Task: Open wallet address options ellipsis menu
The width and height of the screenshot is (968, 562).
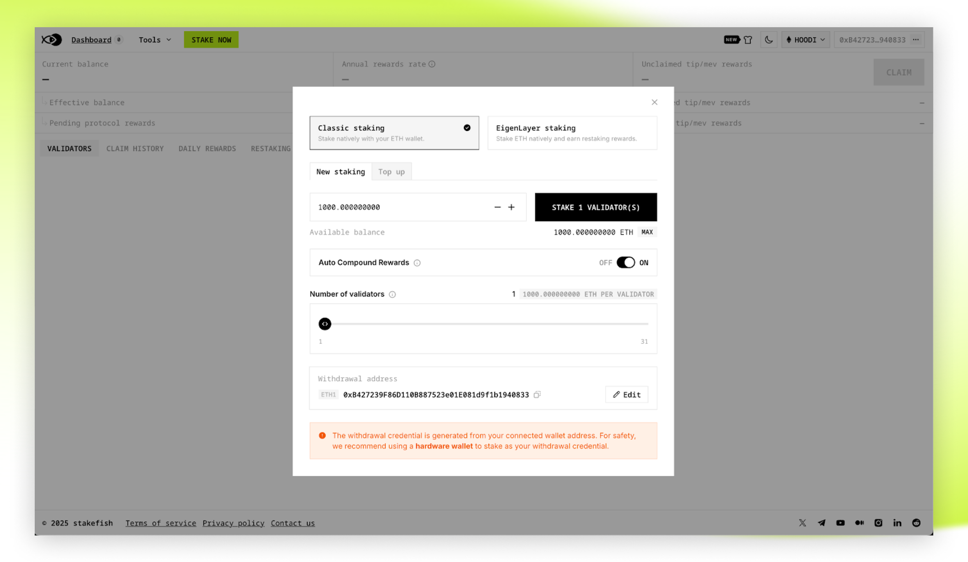Action: (x=916, y=40)
